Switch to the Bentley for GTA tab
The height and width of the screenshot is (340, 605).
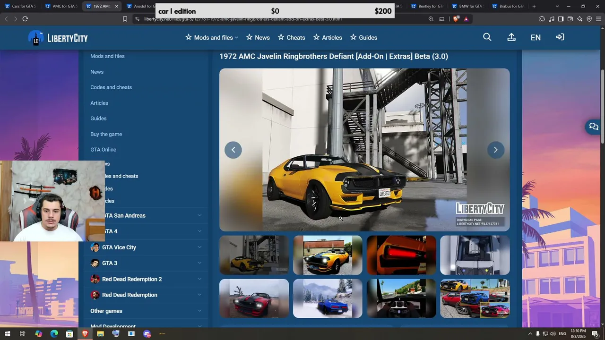point(427,6)
